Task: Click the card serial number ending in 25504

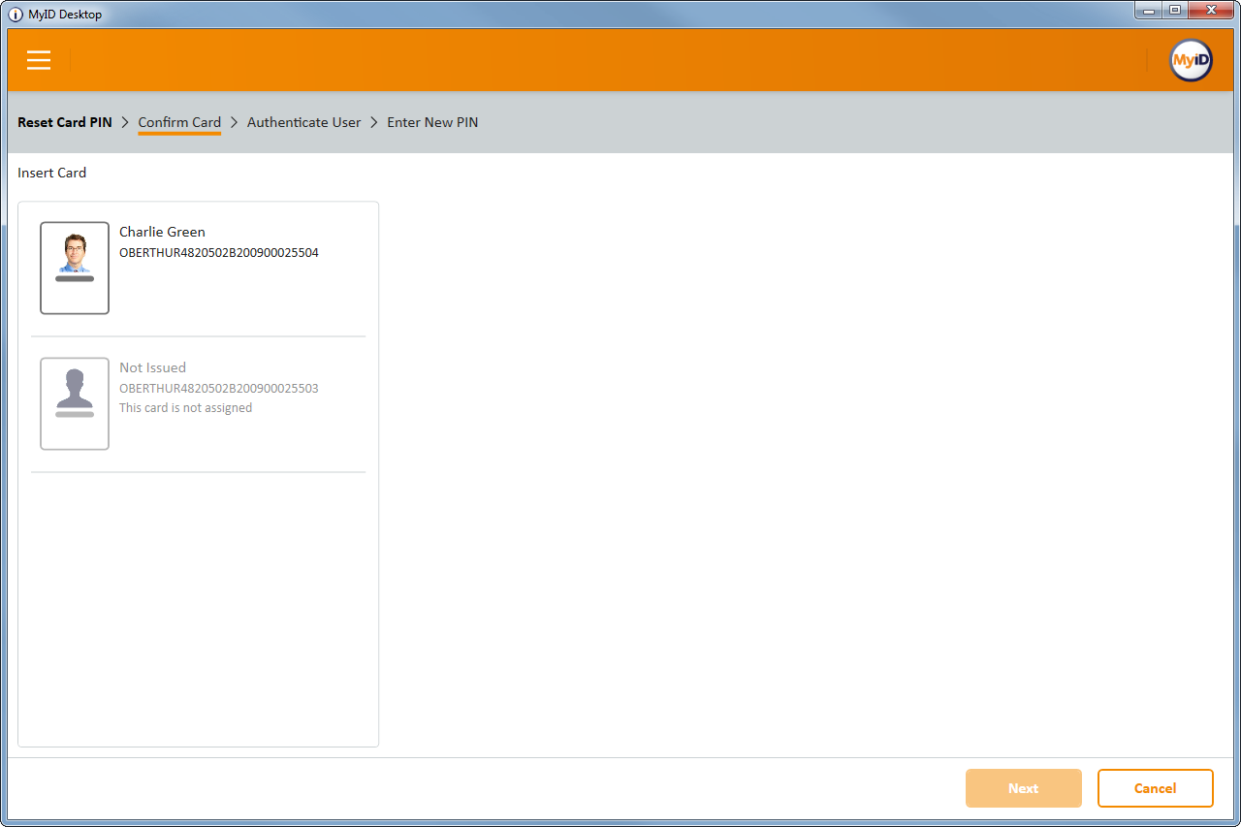Action: [x=218, y=253]
